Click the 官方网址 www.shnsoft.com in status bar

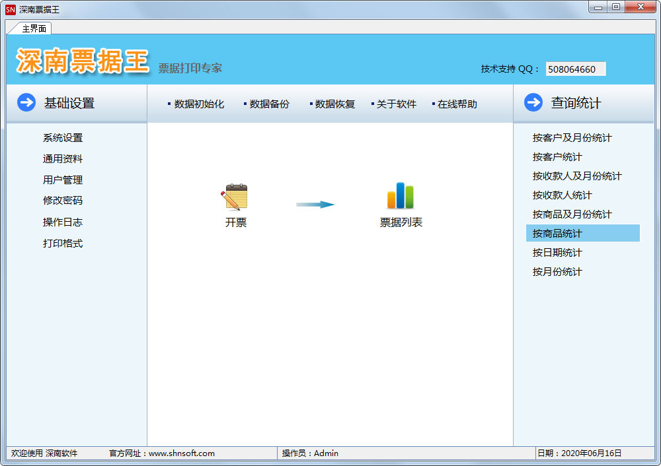click(181, 453)
